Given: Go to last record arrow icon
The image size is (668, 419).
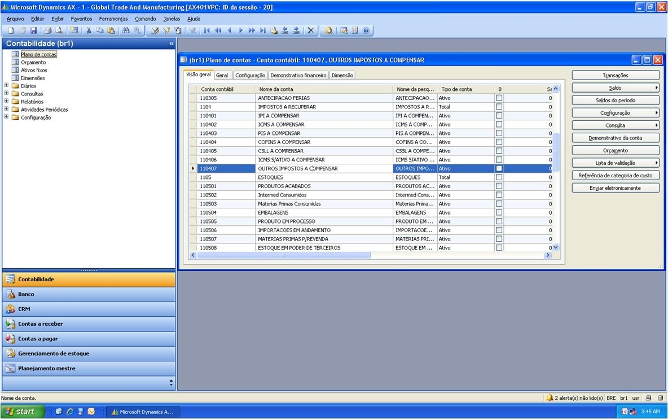Looking at the screenshot, I should pos(262,30).
